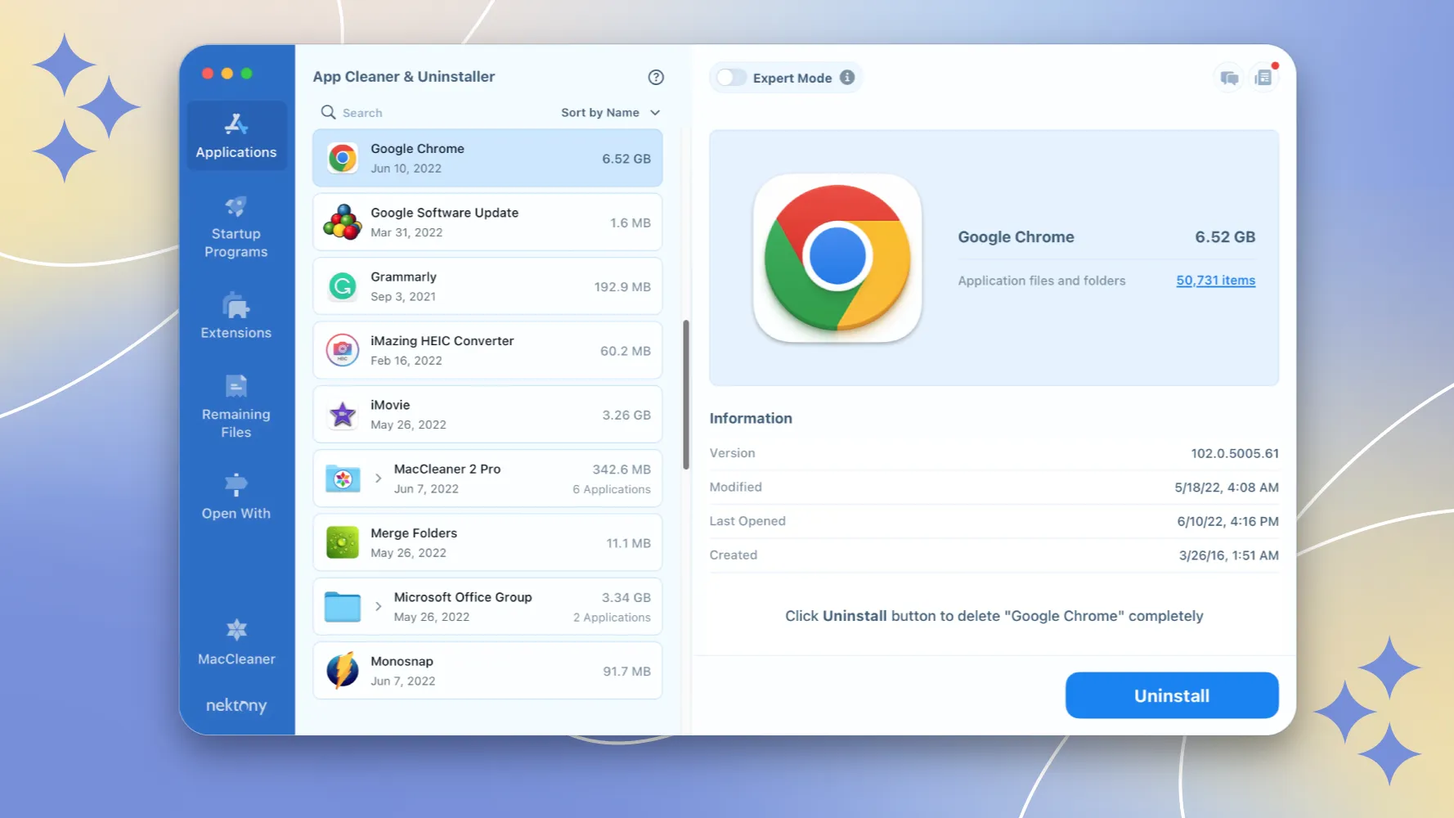Screen dimensions: 1454x818
Task: Open the news notifications icon
Action: click(1263, 78)
